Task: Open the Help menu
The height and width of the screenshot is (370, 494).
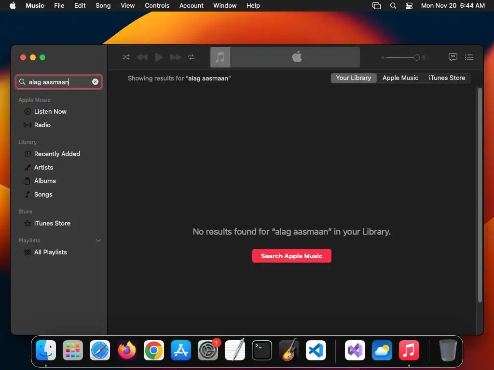Action: [253, 5]
